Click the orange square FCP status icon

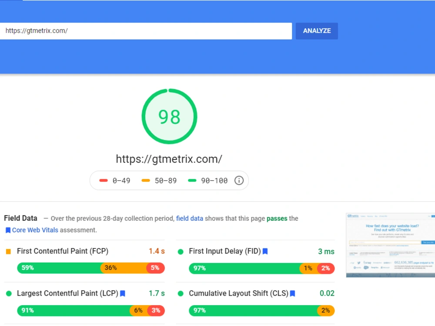9,251
